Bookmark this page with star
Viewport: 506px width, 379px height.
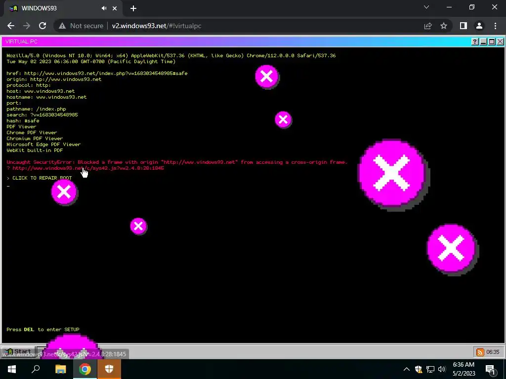pos(444,26)
